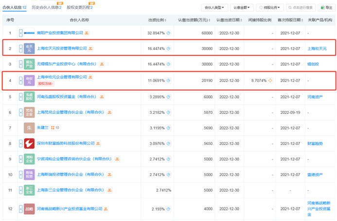Click the 导出 export button
The image size is (337, 221).
pyautogui.click(x=327, y=7)
